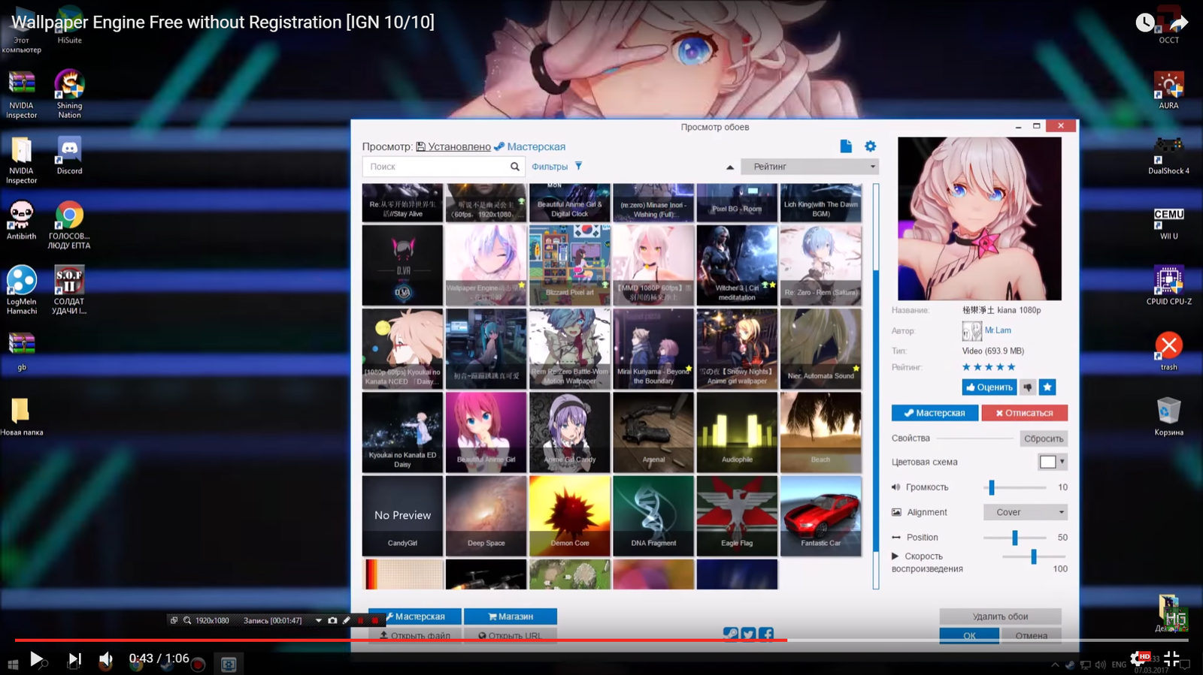The image size is (1203, 675).
Task: Select the Audiophile wallpaper thumbnail
Action: point(737,432)
